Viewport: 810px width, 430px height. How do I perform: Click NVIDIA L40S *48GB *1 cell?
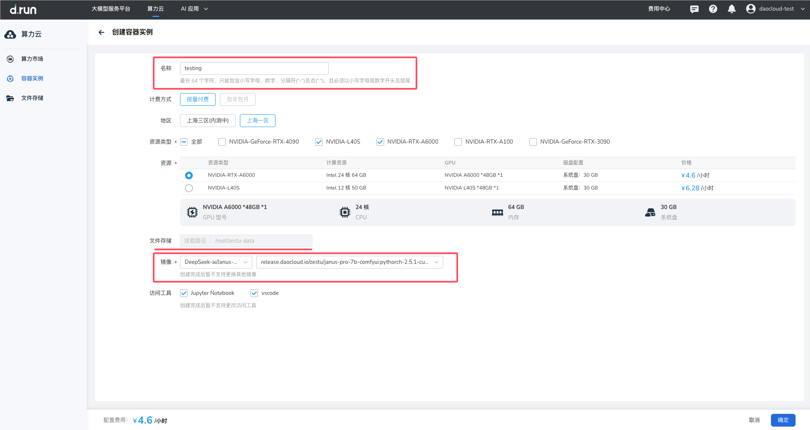472,188
